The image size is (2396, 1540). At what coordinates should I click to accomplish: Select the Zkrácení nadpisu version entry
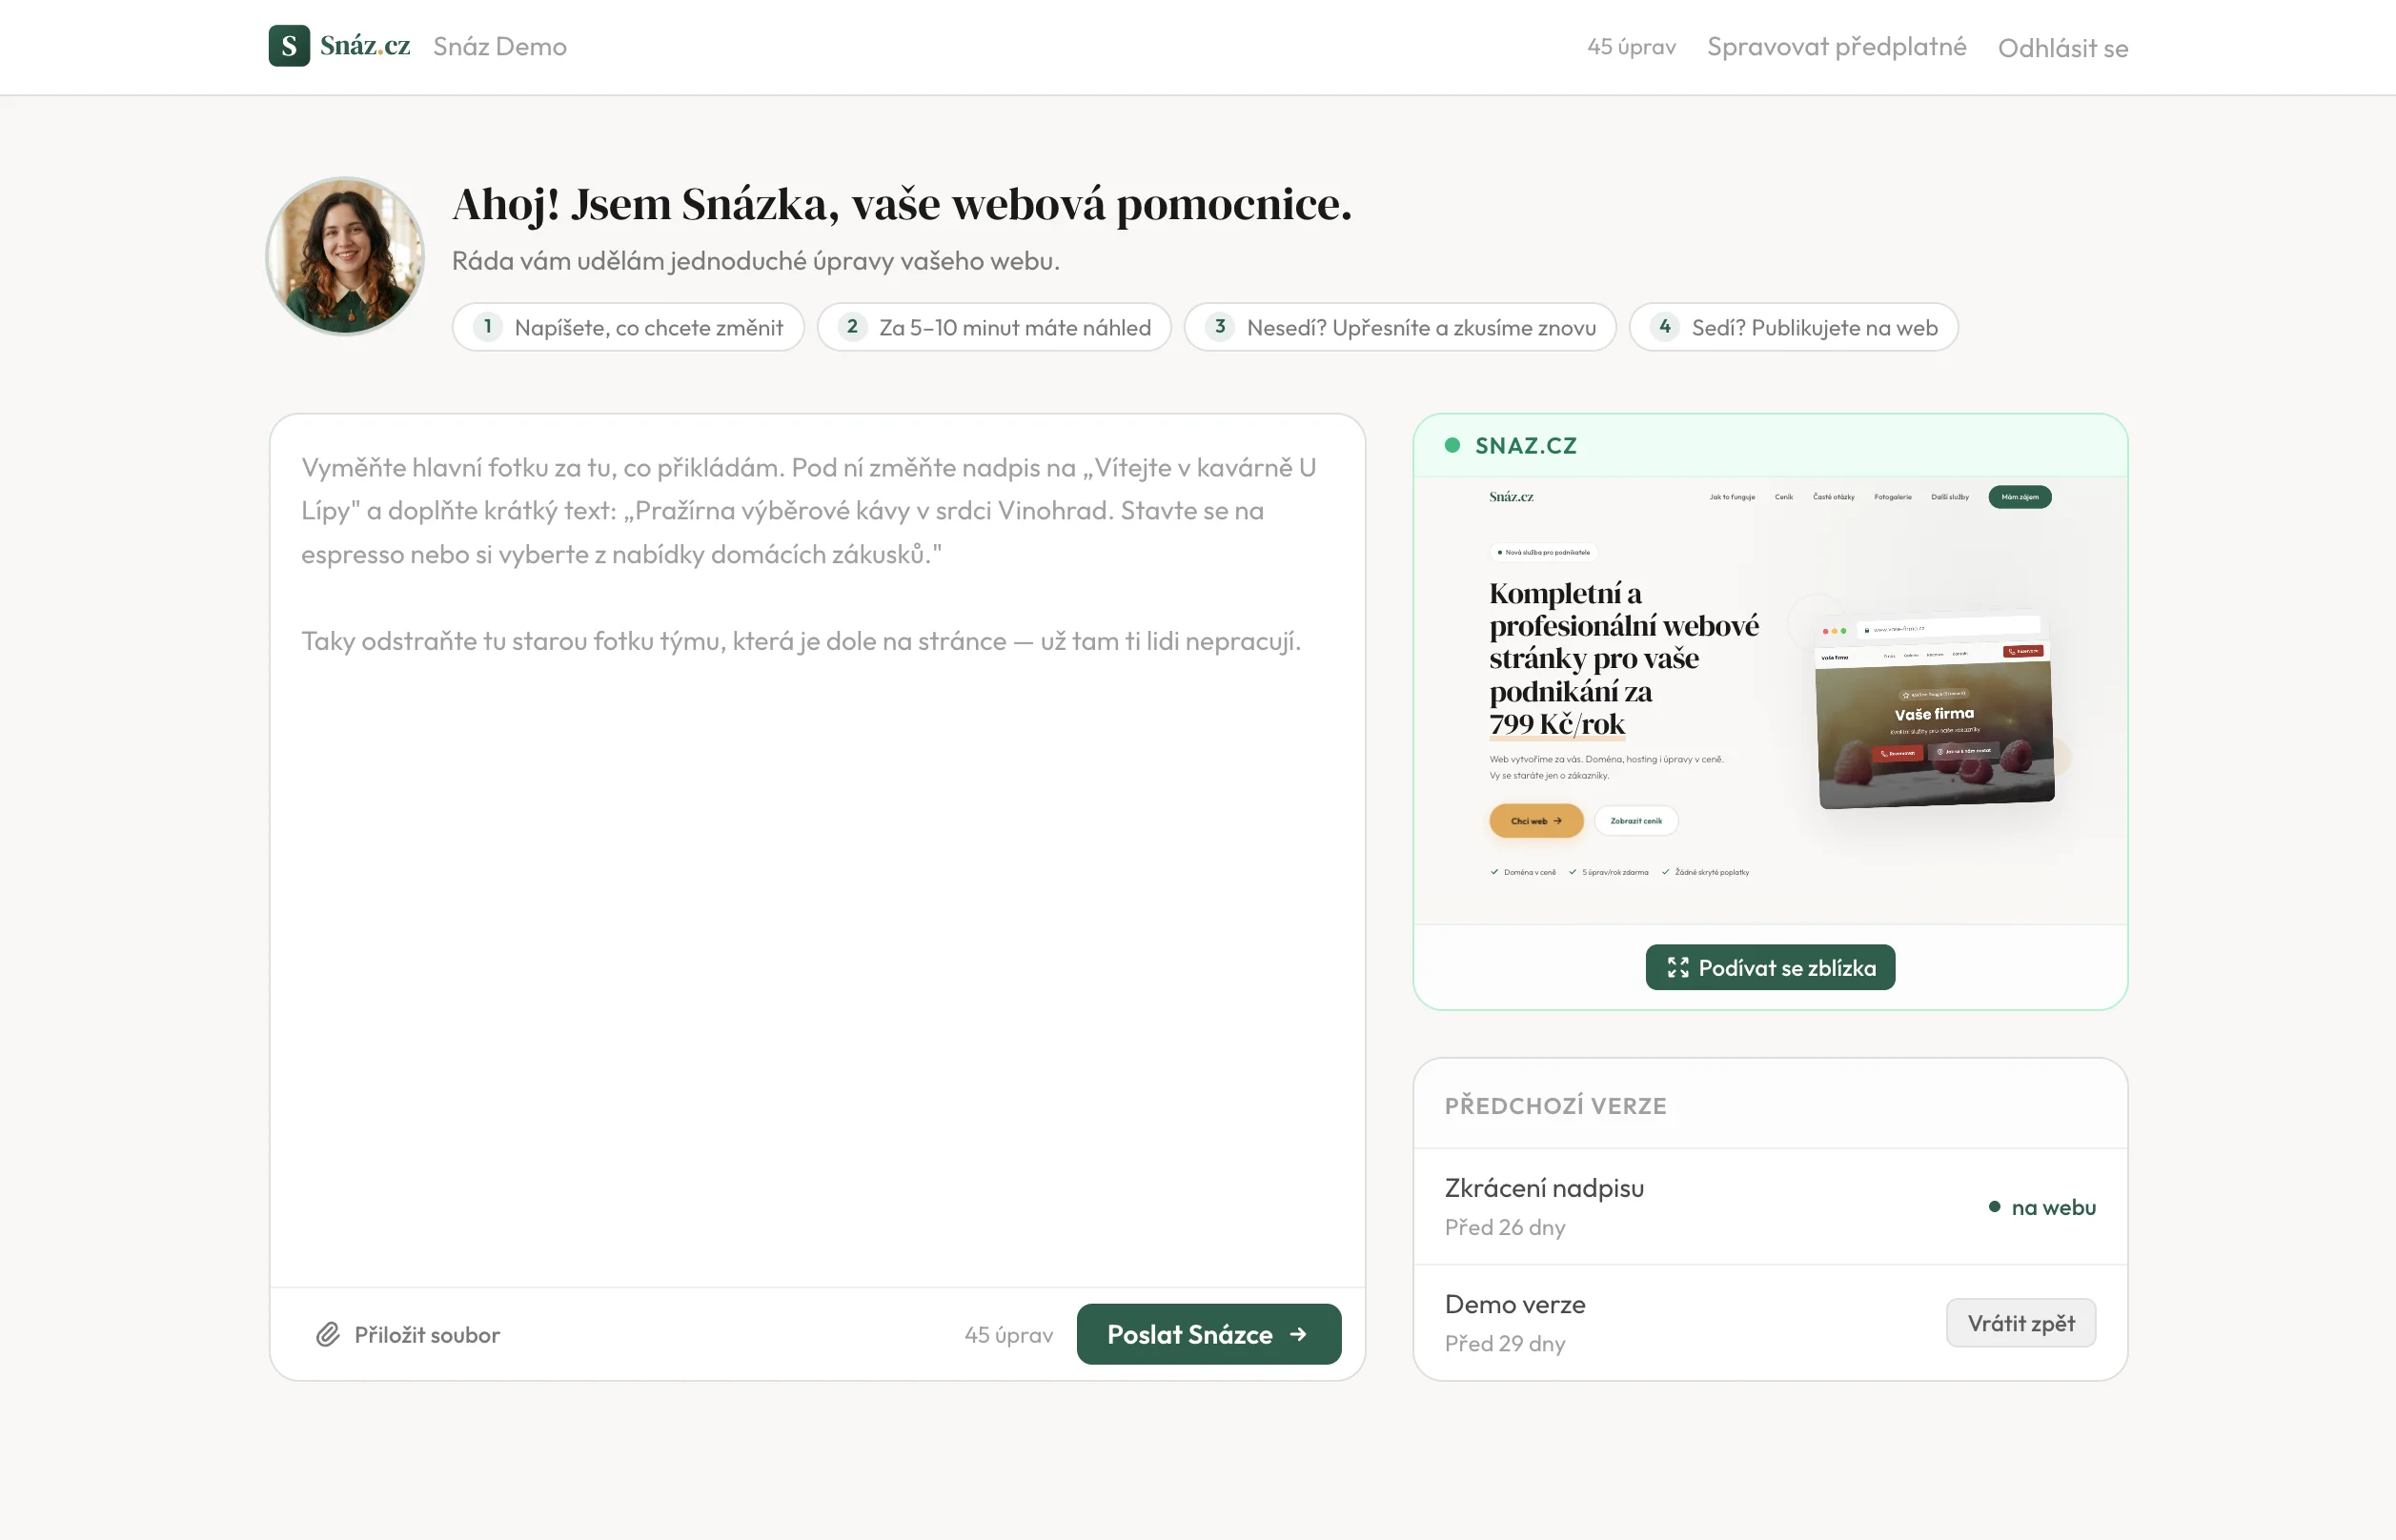pos(1770,1207)
